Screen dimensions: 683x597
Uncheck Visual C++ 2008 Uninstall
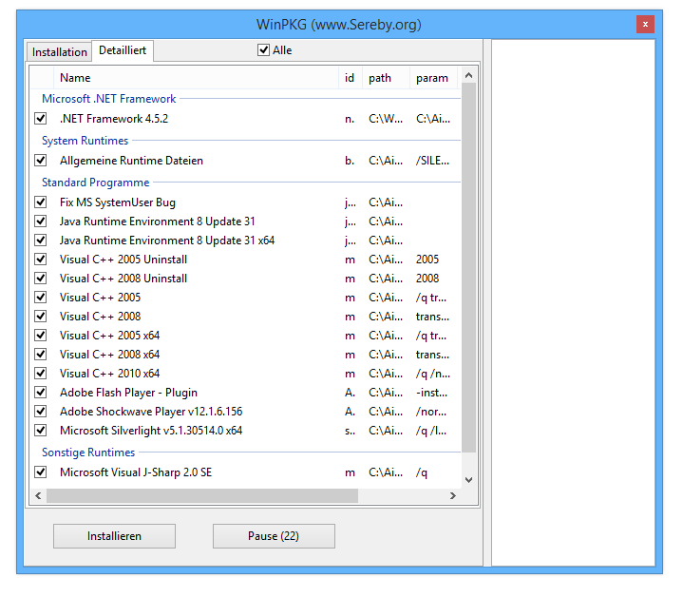(41, 278)
